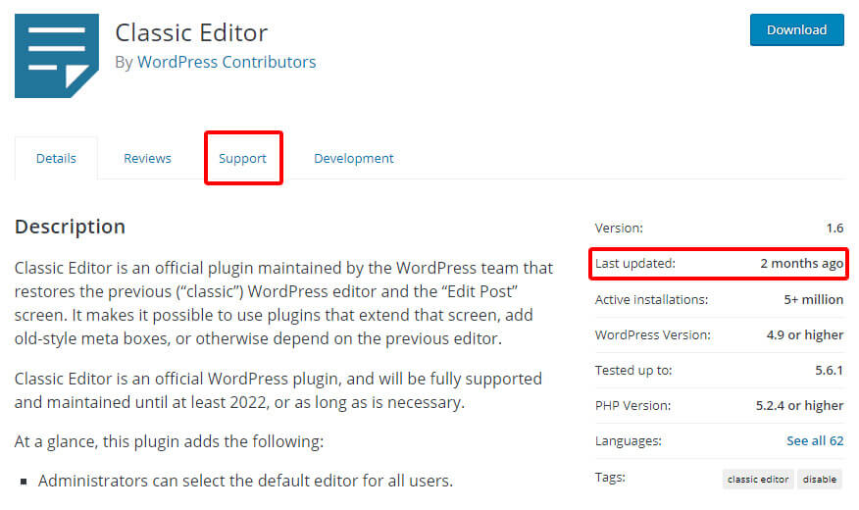The image size is (859, 510).
Task: Select the disable tag
Action: [820, 480]
